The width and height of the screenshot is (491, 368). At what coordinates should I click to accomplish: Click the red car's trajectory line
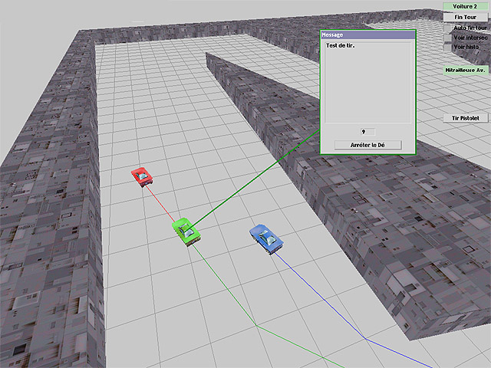pyautogui.click(x=163, y=203)
